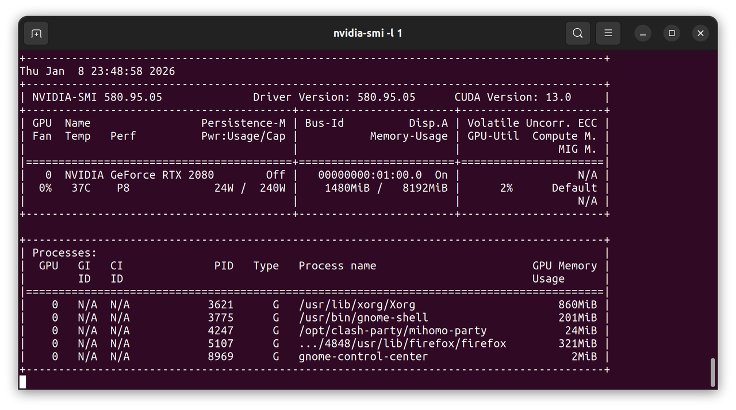Viewport: 736px width, 410px height.
Task: Click the GPU Memory column header
Action: tap(565, 266)
